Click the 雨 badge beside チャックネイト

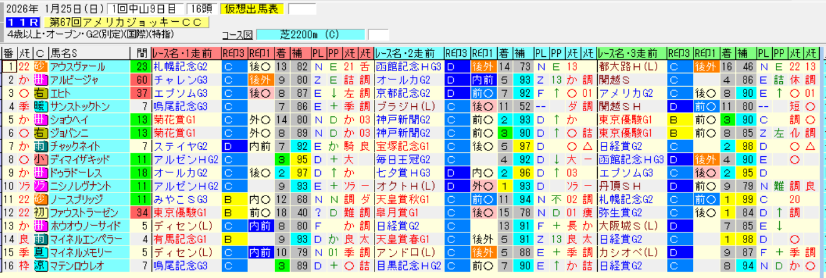(40, 146)
